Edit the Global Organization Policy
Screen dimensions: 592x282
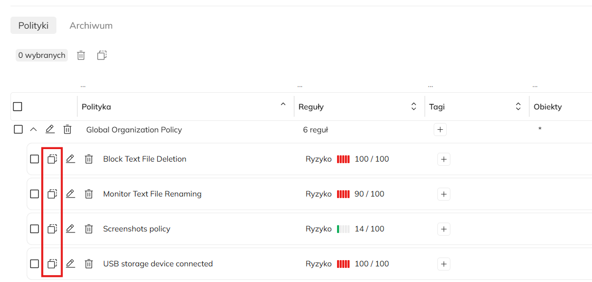[x=50, y=129]
